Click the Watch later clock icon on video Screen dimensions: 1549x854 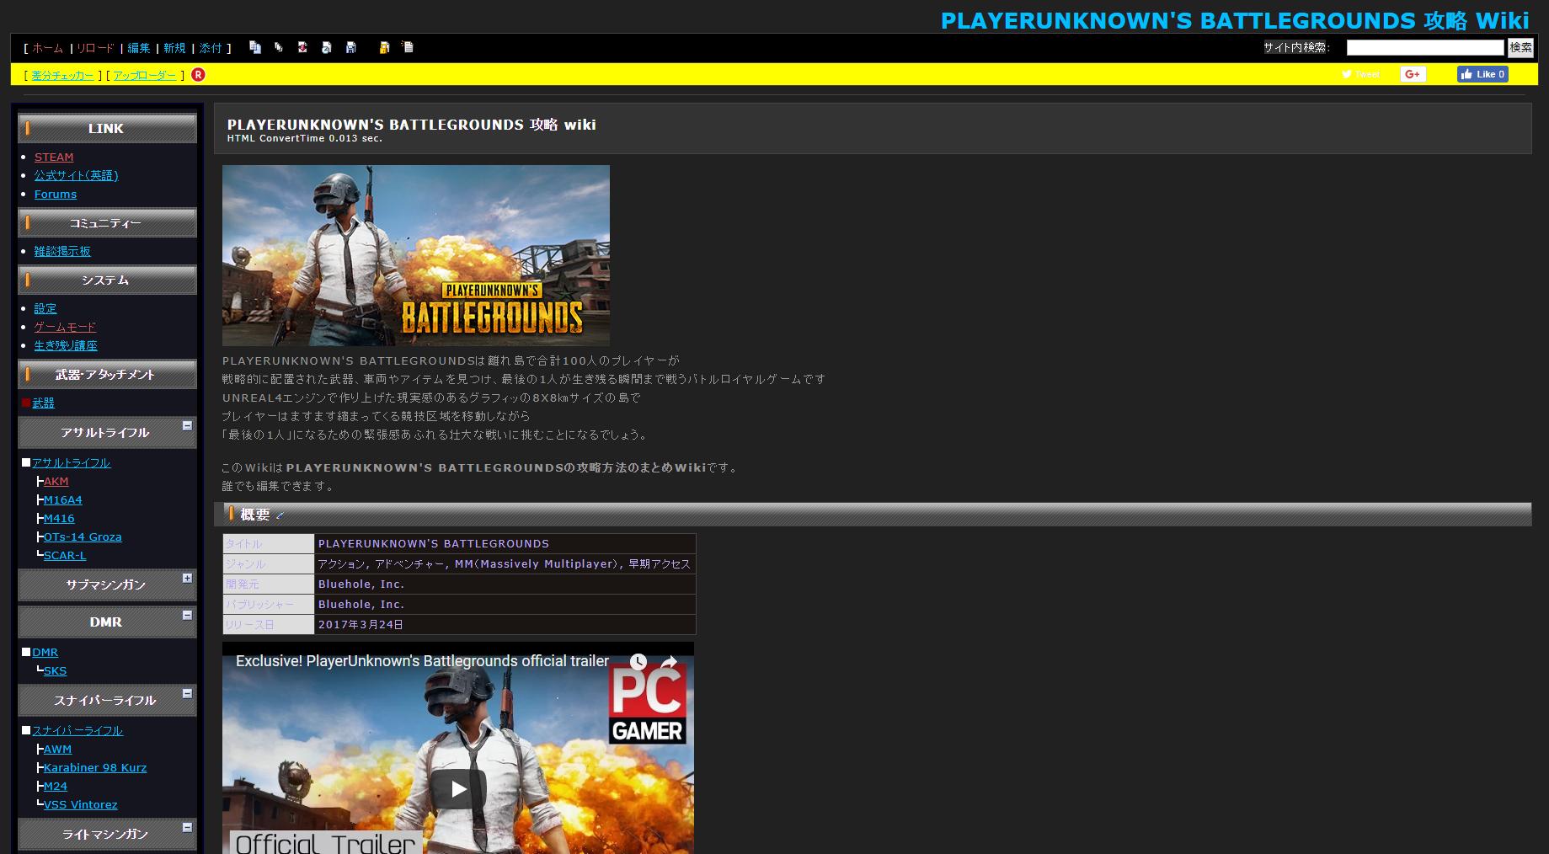[x=639, y=662]
